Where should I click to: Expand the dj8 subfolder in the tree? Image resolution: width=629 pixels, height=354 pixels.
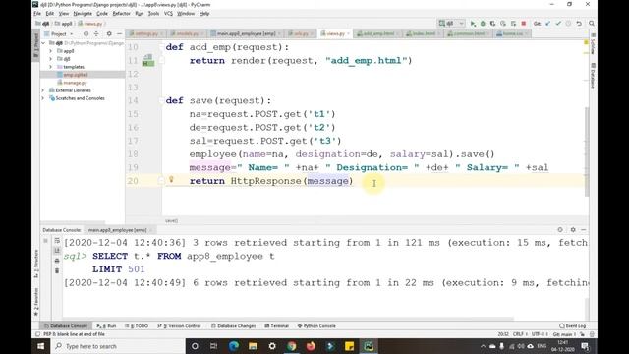51,59
